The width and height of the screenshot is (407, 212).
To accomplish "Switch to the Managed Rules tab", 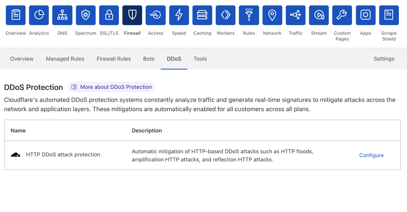I will [65, 59].
